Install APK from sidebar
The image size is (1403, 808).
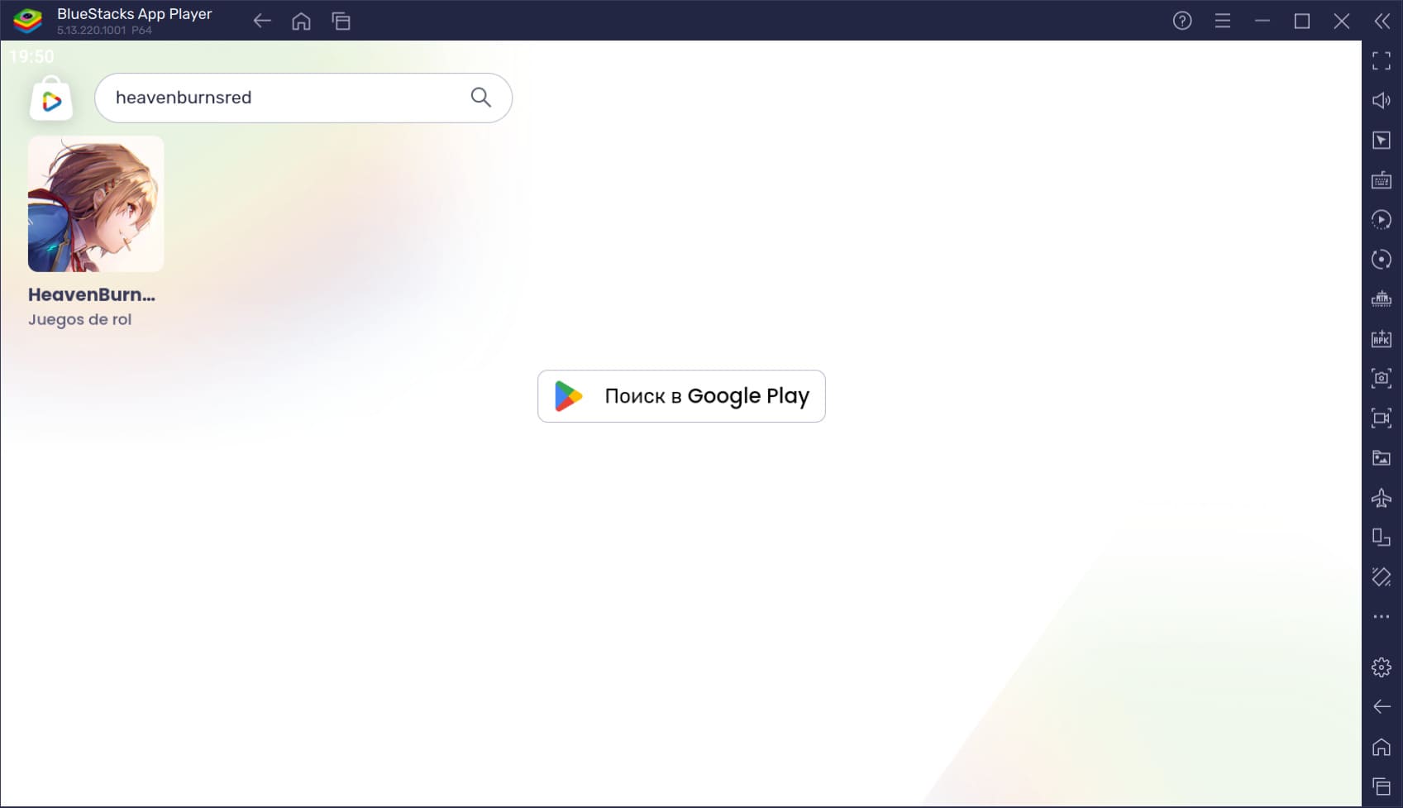(1382, 338)
